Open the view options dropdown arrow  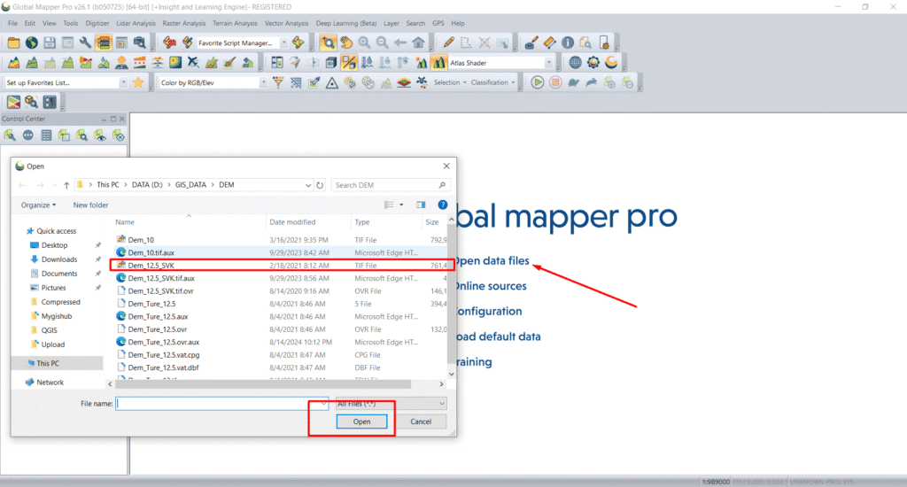click(x=401, y=205)
